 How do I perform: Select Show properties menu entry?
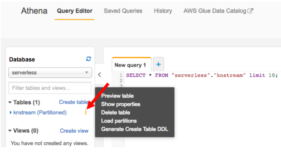point(121,104)
